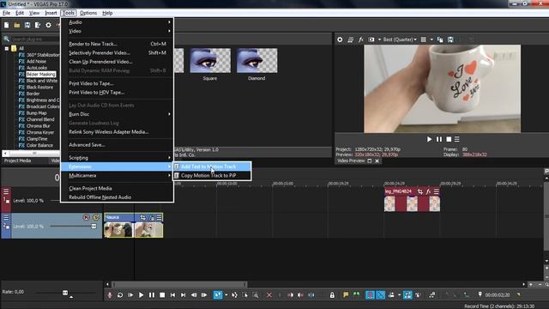Screen dimensions: 549x309
Task: Collapse the All folder in the FX tree
Action: [x=7, y=48]
